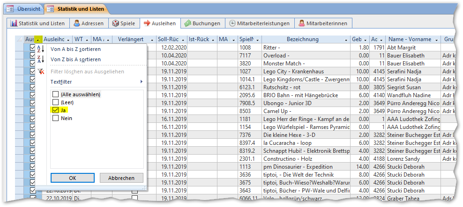This screenshot has width=463, height=207.
Task: Click the select-all corner of the datasheet
Action: (20, 39)
